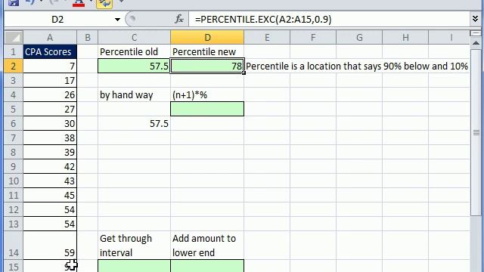The image size is (484, 272).
Task: Select row 14 header
Action: pyautogui.click(x=14, y=246)
